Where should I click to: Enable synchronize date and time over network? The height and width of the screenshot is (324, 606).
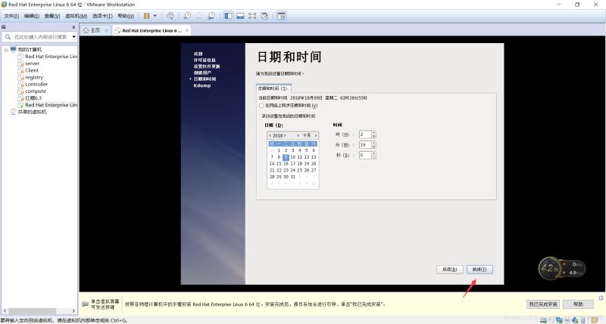click(261, 105)
